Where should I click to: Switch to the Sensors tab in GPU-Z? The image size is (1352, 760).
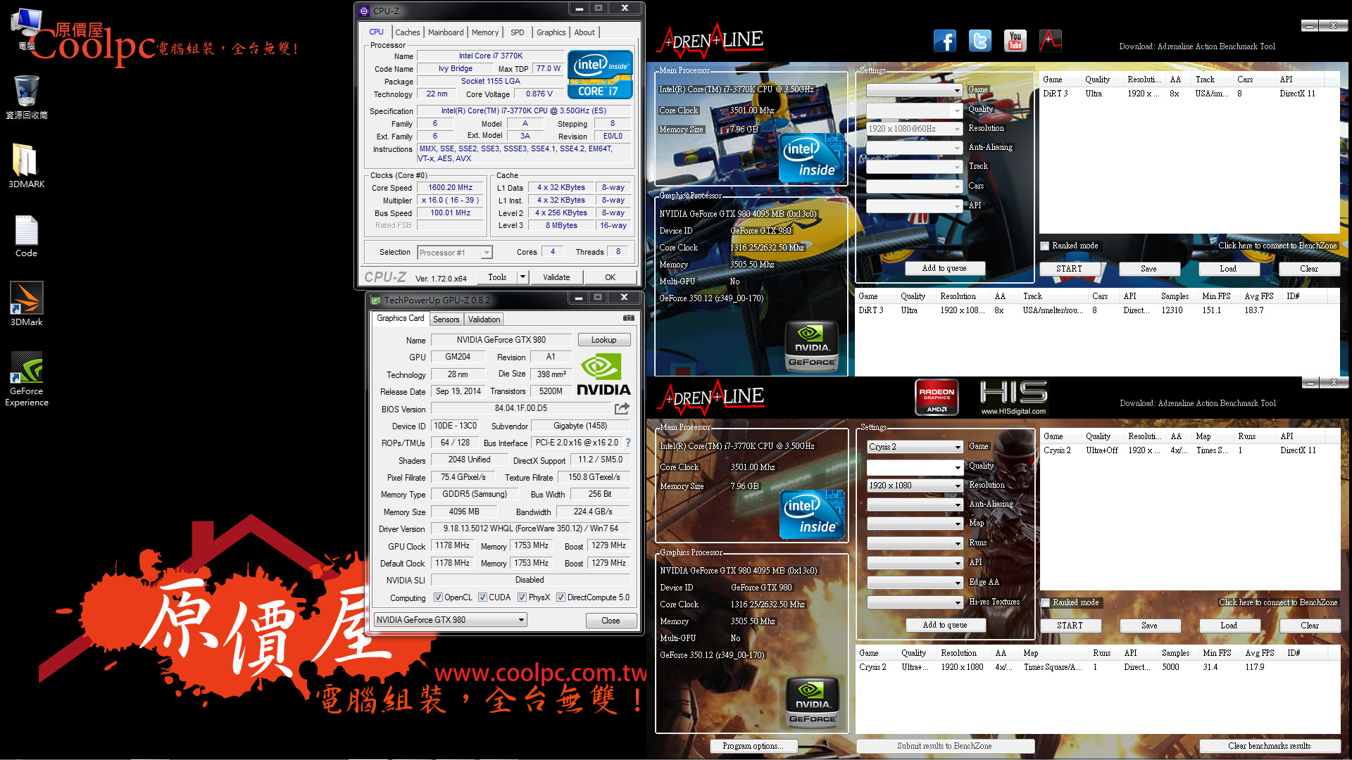click(446, 319)
